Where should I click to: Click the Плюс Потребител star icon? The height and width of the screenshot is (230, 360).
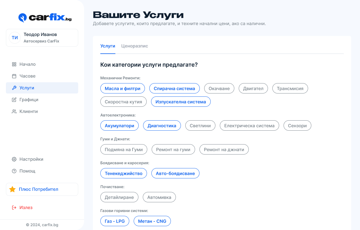point(12,189)
